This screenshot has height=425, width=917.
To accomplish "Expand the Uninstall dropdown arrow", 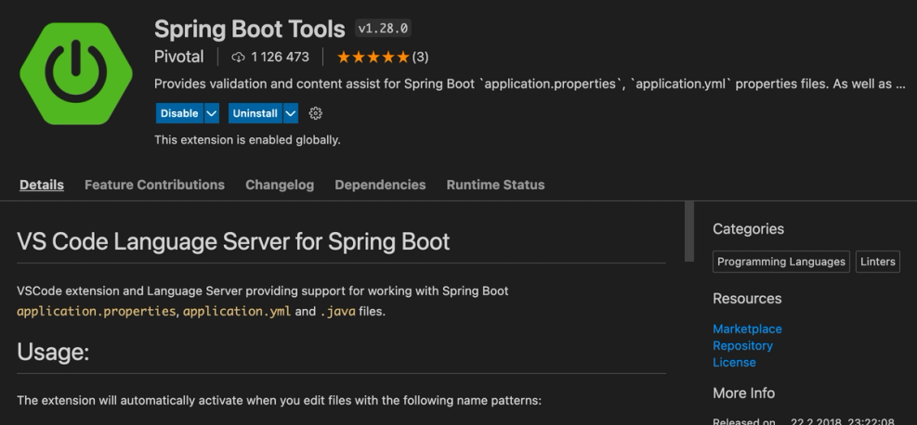I will 290,113.
